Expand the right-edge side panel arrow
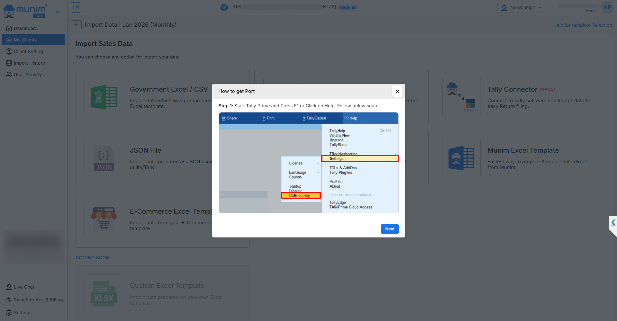Viewport: 617px width, 321px height. point(613,222)
